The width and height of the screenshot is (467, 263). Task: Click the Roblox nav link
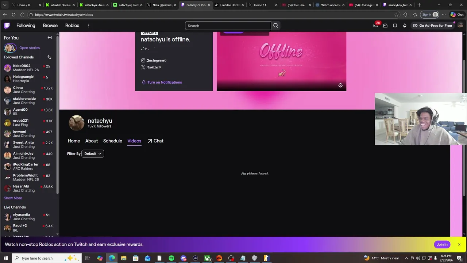coord(72,26)
